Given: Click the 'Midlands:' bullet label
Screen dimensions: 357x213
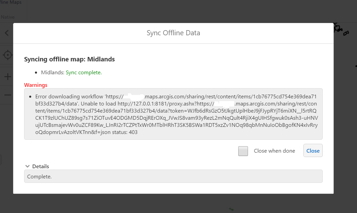Looking at the screenshot, I should point(53,72).
